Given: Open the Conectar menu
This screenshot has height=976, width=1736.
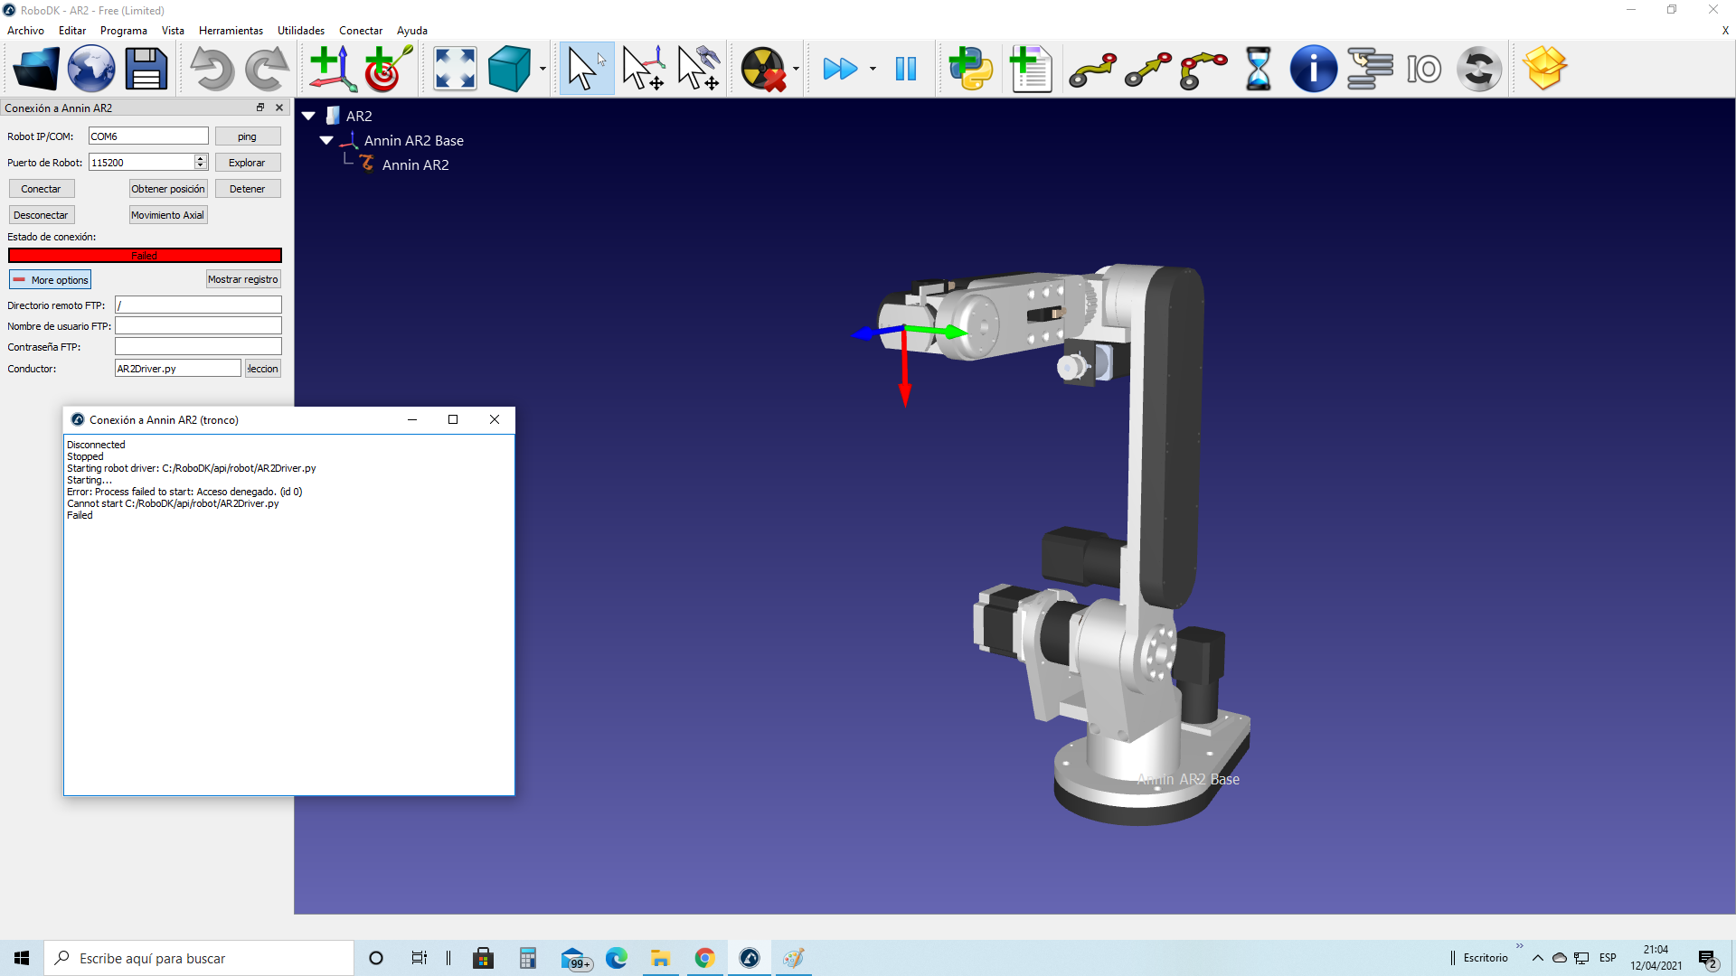Looking at the screenshot, I should pos(360,31).
